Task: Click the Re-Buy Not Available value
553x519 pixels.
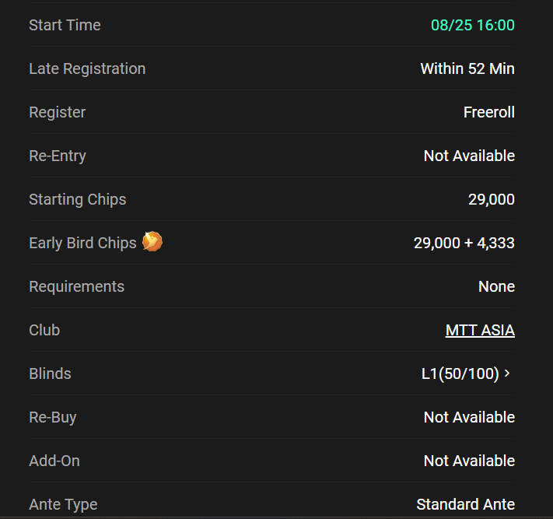Action: pyautogui.click(x=469, y=417)
